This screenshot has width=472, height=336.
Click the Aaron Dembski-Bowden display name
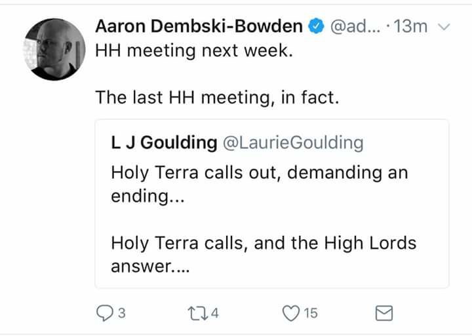click(x=199, y=26)
